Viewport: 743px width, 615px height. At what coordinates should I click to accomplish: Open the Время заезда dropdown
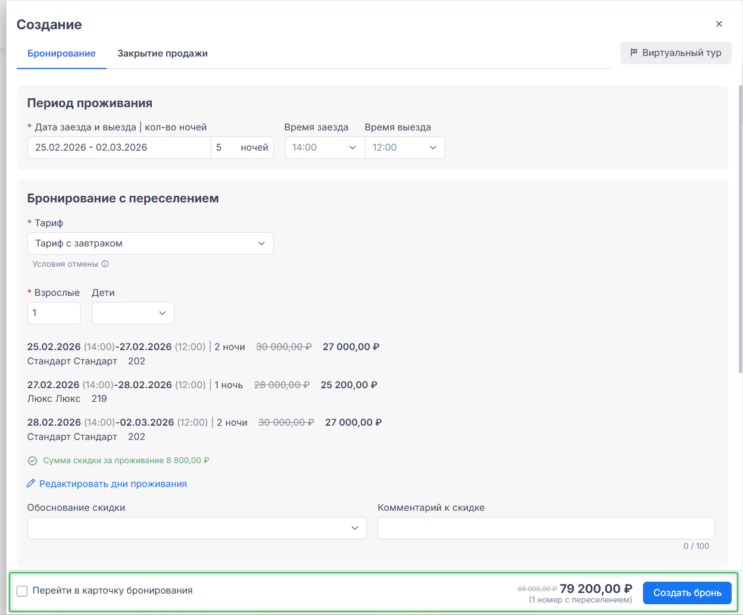pyautogui.click(x=324, y=148)
